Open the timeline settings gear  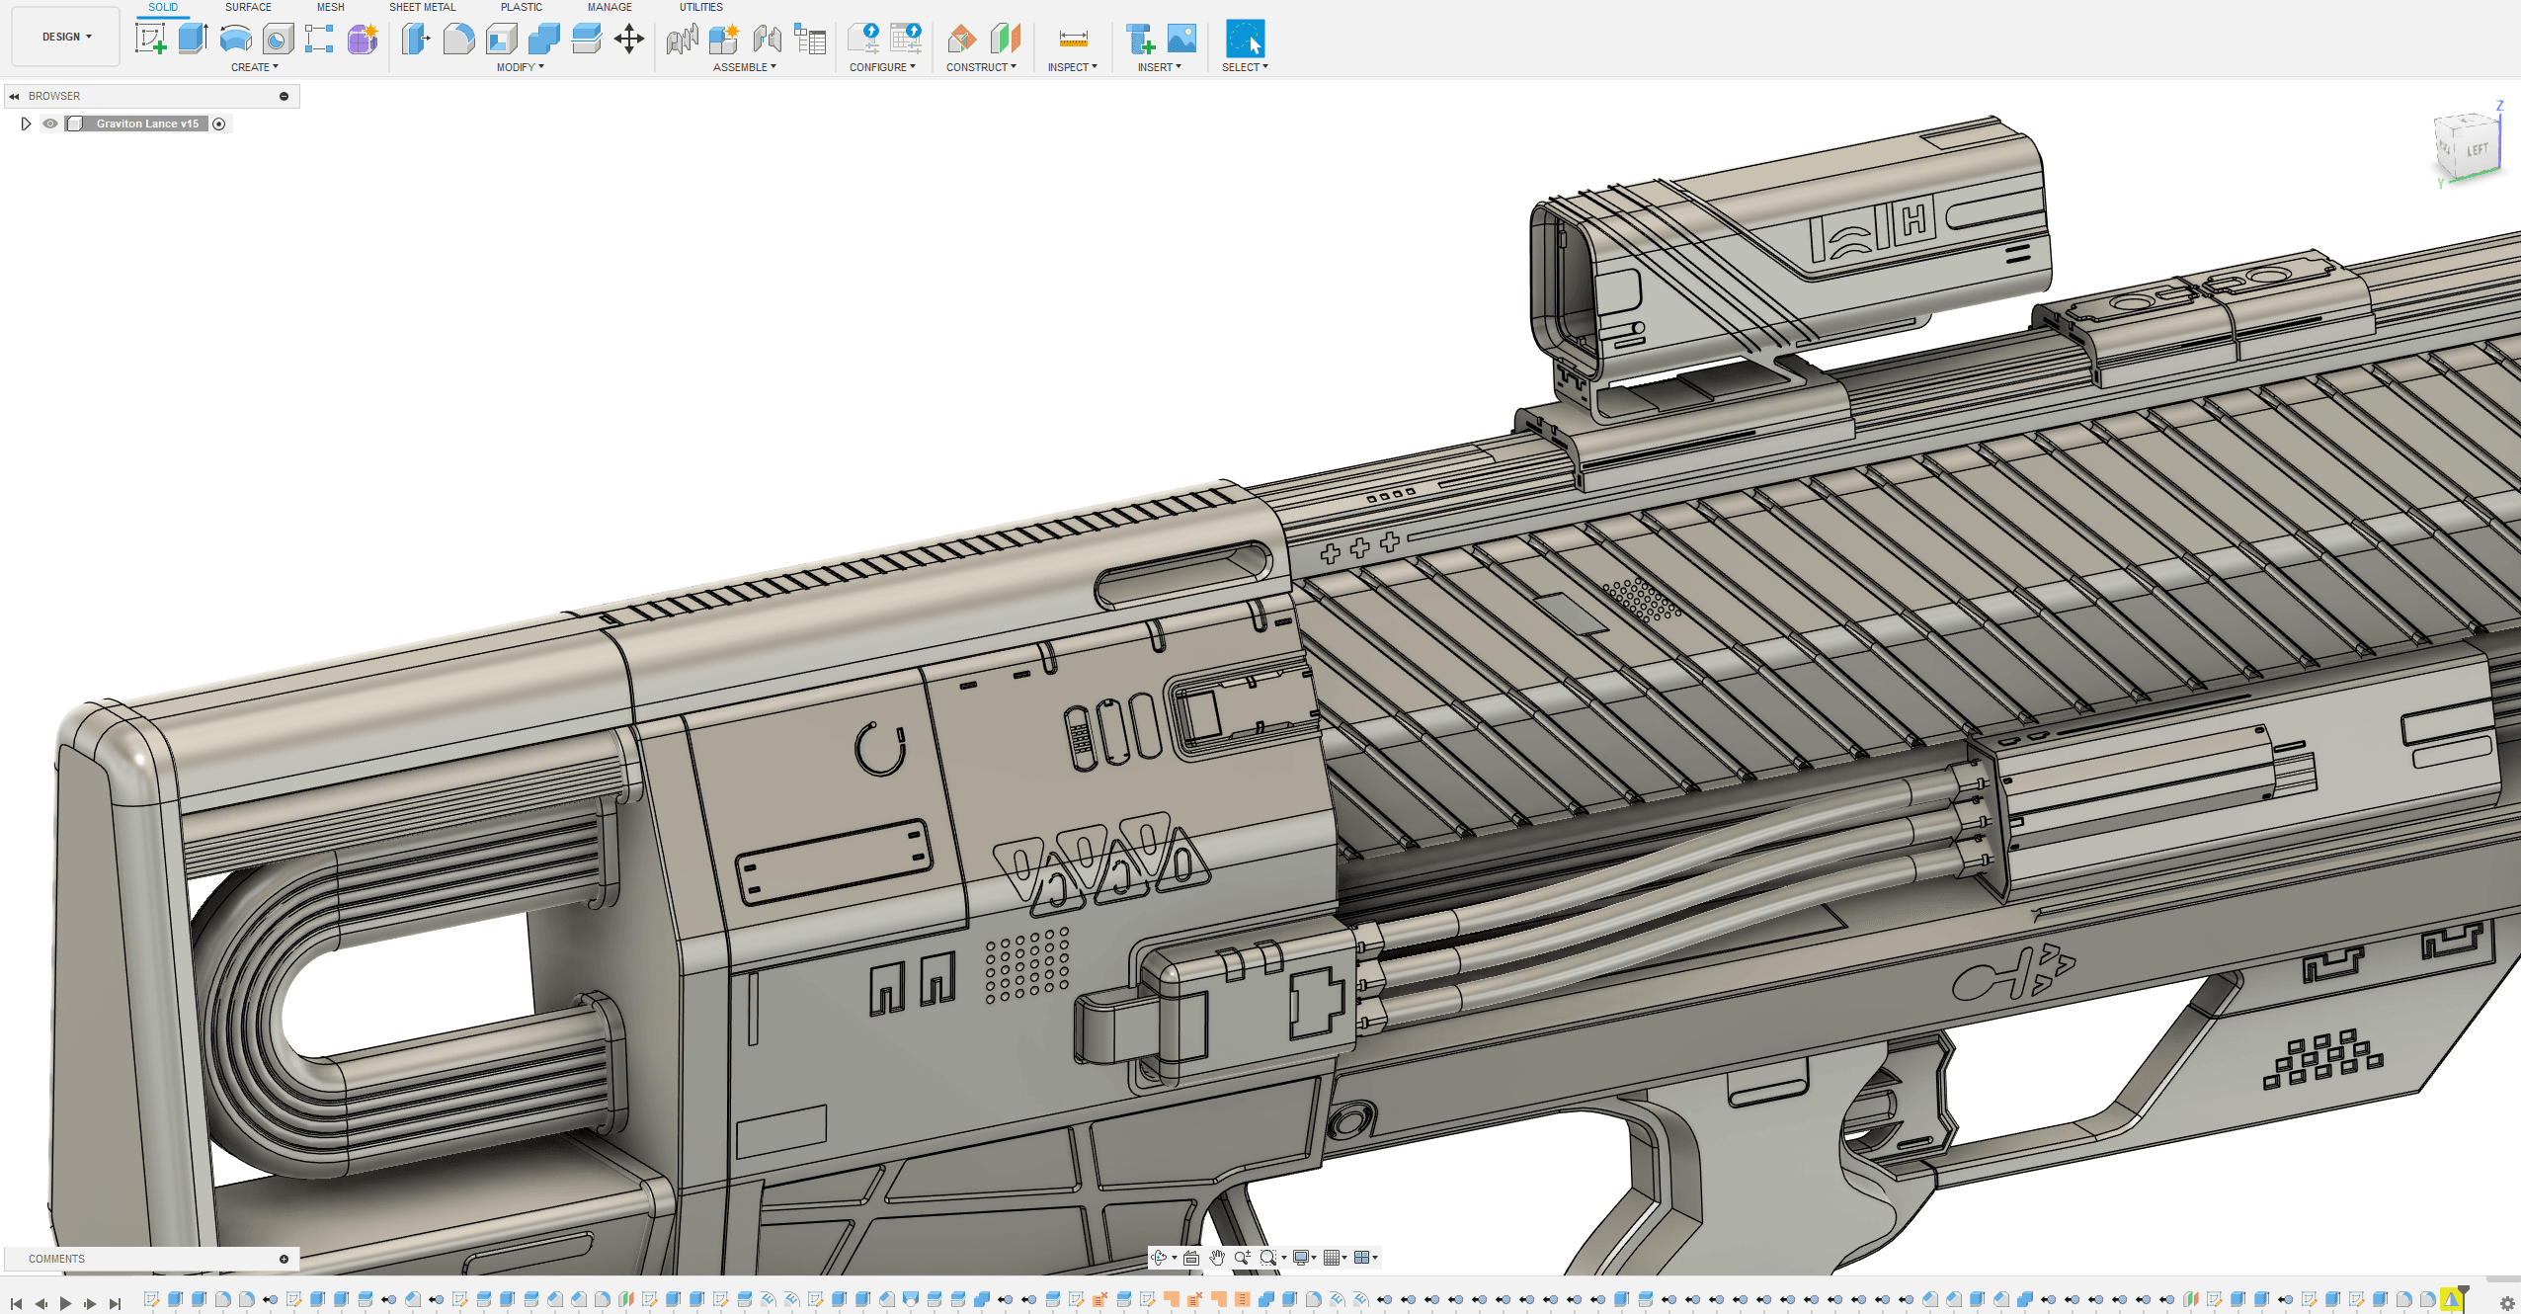point(2507,1303)
